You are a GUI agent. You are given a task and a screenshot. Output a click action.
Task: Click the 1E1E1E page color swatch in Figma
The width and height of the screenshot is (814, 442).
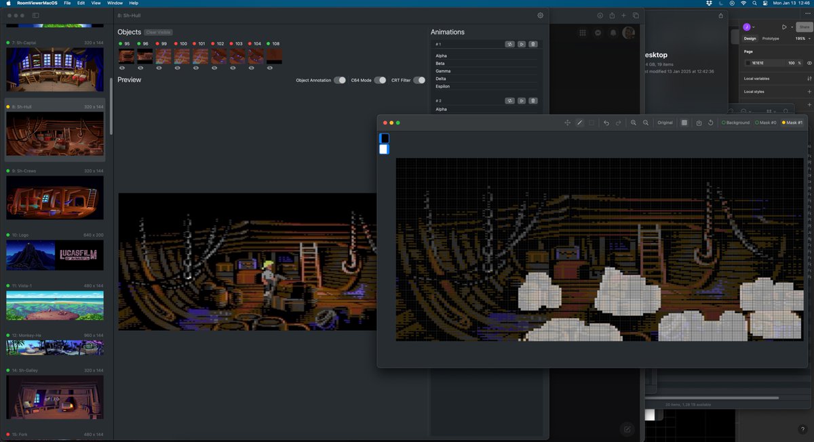tap(748, 63)
